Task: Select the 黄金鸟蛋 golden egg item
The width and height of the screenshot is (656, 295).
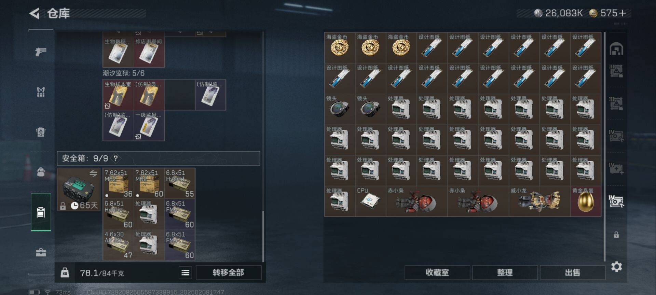Action: 586,201
